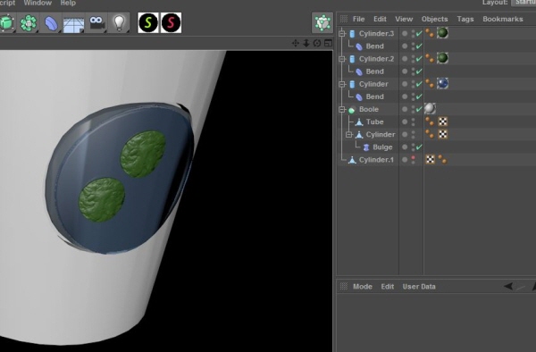Click the back arrow in attributes panel

(508, 287)
